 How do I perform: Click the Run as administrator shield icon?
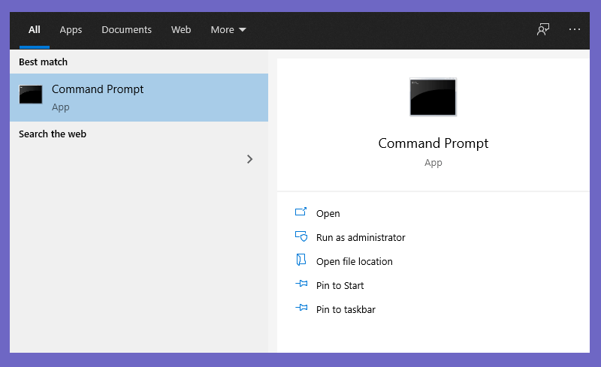(301, 236)
